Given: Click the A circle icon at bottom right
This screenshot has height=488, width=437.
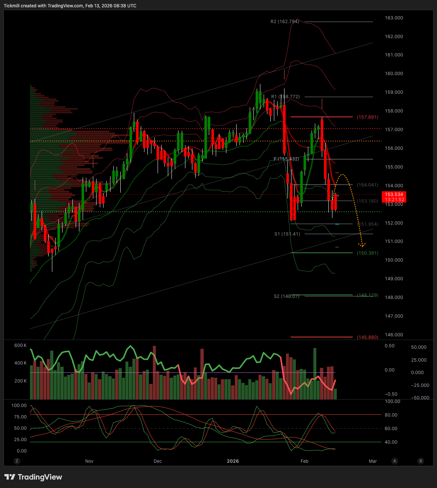Looking at the screenshot, I should tap(395, 461).
